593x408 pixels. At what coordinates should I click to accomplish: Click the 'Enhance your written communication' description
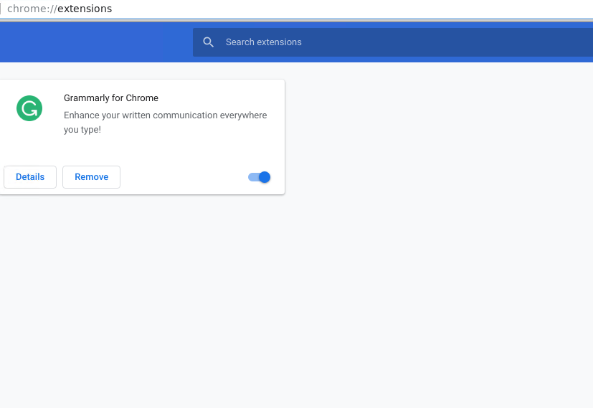pos(165,122)
